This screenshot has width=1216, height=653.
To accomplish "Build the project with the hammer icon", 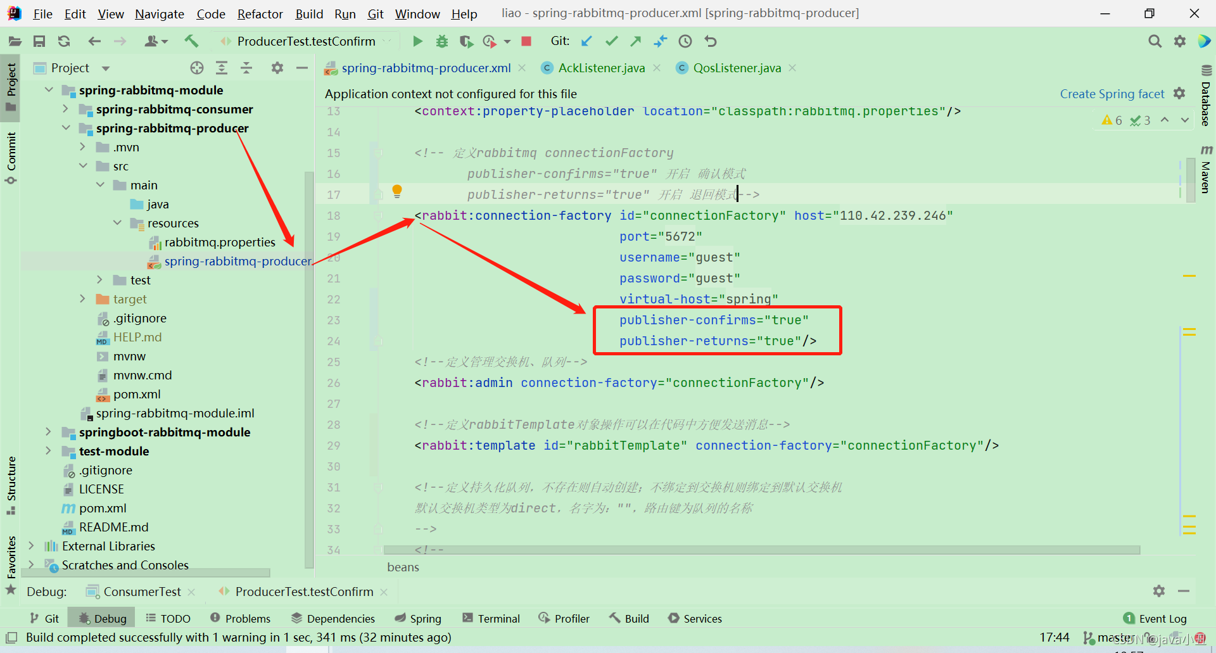I will point(191,41).
